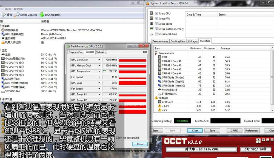Switch to the Graphics Card tab in GPU-Z
This screenshot has width=274, height=158.
pyautogui.click(x=76, y=52)
